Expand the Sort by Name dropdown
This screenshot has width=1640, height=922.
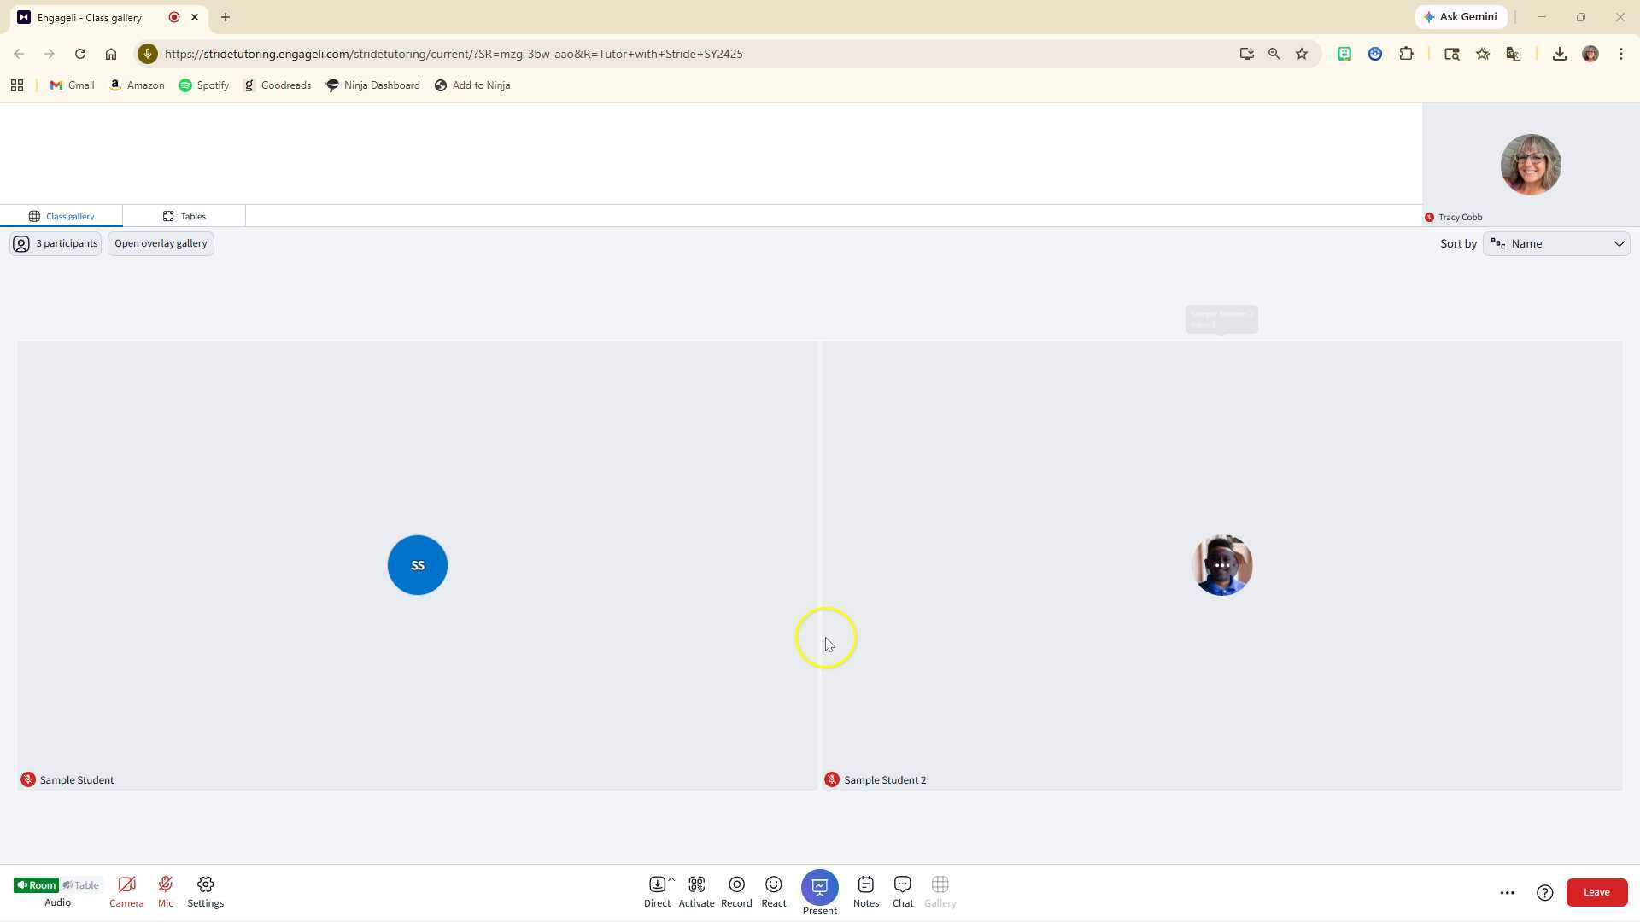[1556, 244]
